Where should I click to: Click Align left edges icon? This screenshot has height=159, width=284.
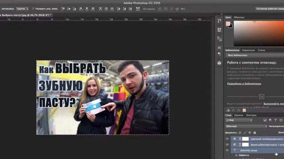point(81,9)
